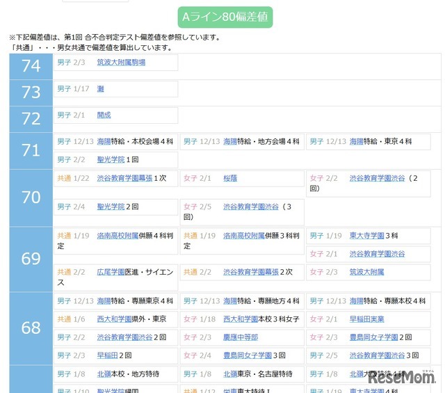Open 渋谷教育学園渋谷 3回 男子 2/5 link
The width and height of the screenshot is (445, 393).
coord(377,355)
